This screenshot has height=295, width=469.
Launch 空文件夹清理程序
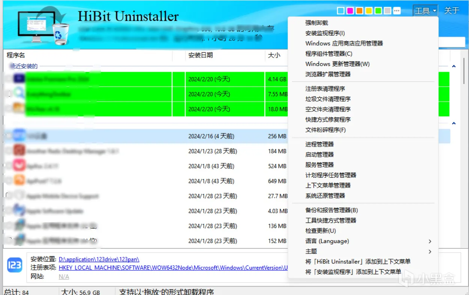click(328, 109)
